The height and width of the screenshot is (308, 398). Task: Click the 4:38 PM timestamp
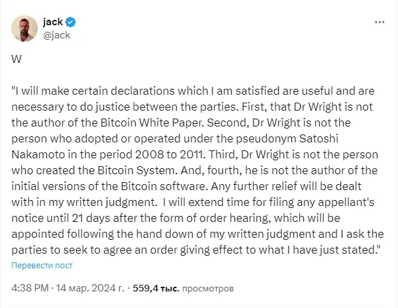[x=30, y=288]
